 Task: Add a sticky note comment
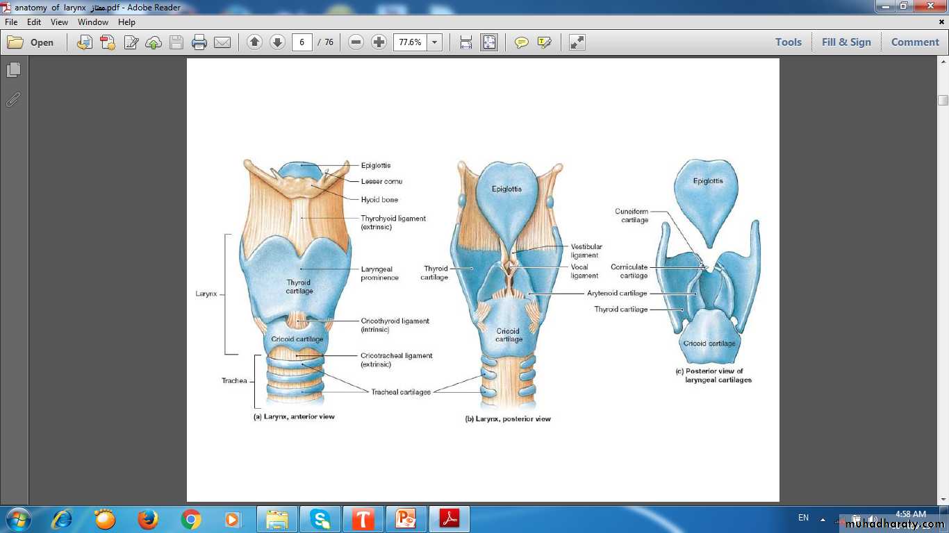[x=521, y=42]
